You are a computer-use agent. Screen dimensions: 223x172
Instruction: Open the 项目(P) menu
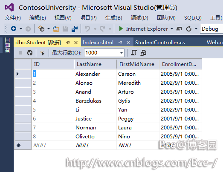click(88, 18)
